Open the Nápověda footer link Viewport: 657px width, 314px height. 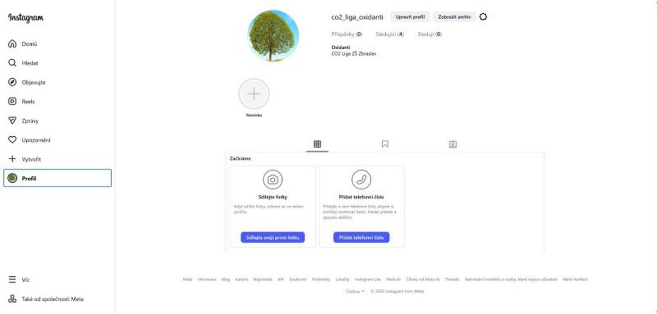point(262,280)
